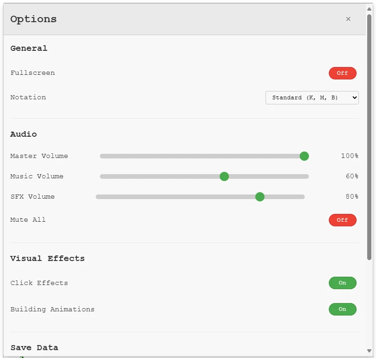
Task: Disable Building Animations toggle
Action: click(x=342, y=309)
